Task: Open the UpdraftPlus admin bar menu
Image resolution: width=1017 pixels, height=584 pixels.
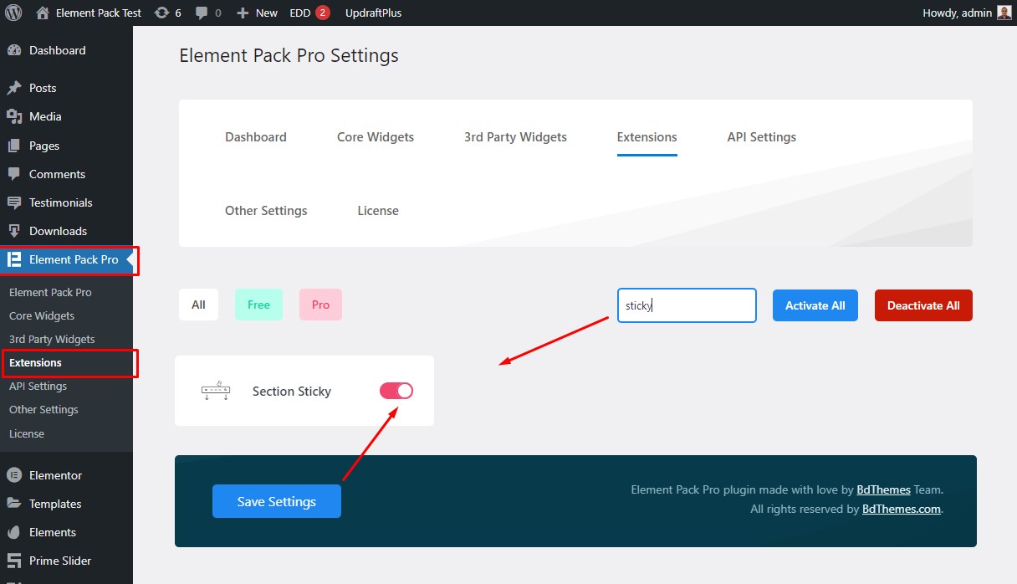Action: (373, 13)
